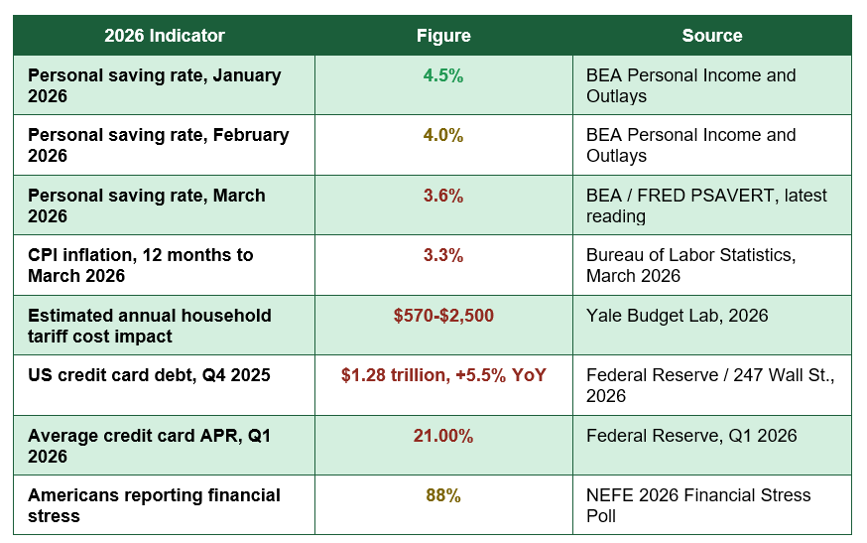Select the '$1.28 trillion, +5.5% YoY' figure

pos(443,374)
